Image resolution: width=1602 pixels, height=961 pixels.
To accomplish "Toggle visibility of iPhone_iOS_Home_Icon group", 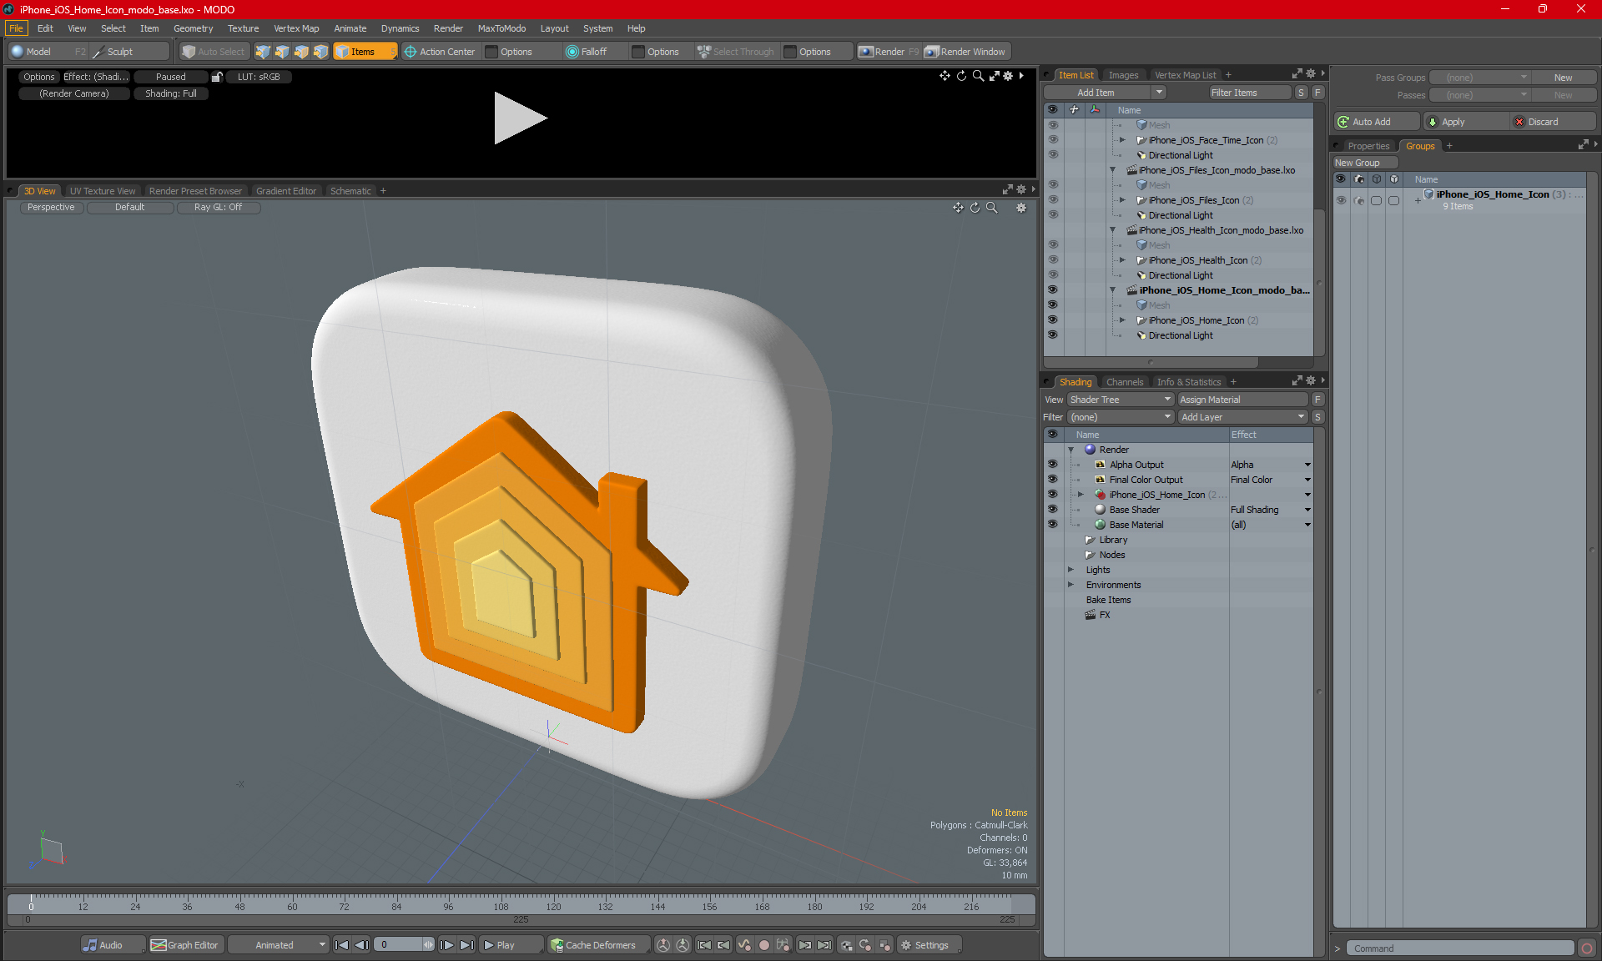I will 1341,201.
